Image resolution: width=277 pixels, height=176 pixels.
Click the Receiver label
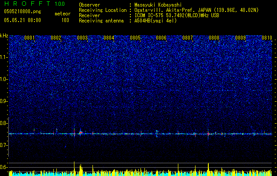[x=89, y=15]
